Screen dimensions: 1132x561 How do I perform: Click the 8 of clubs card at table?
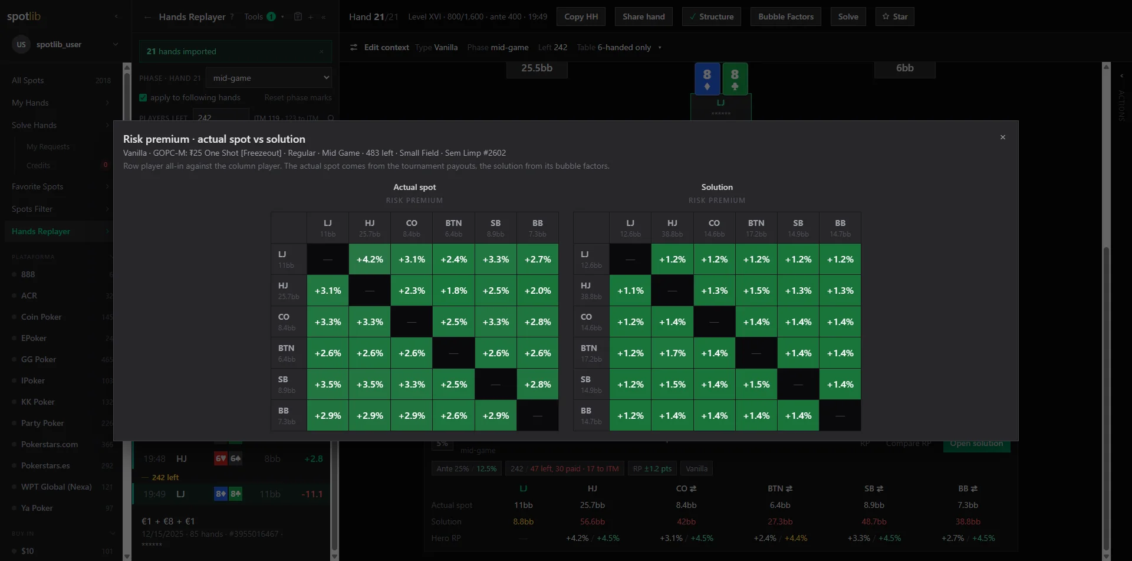point(735,78)
